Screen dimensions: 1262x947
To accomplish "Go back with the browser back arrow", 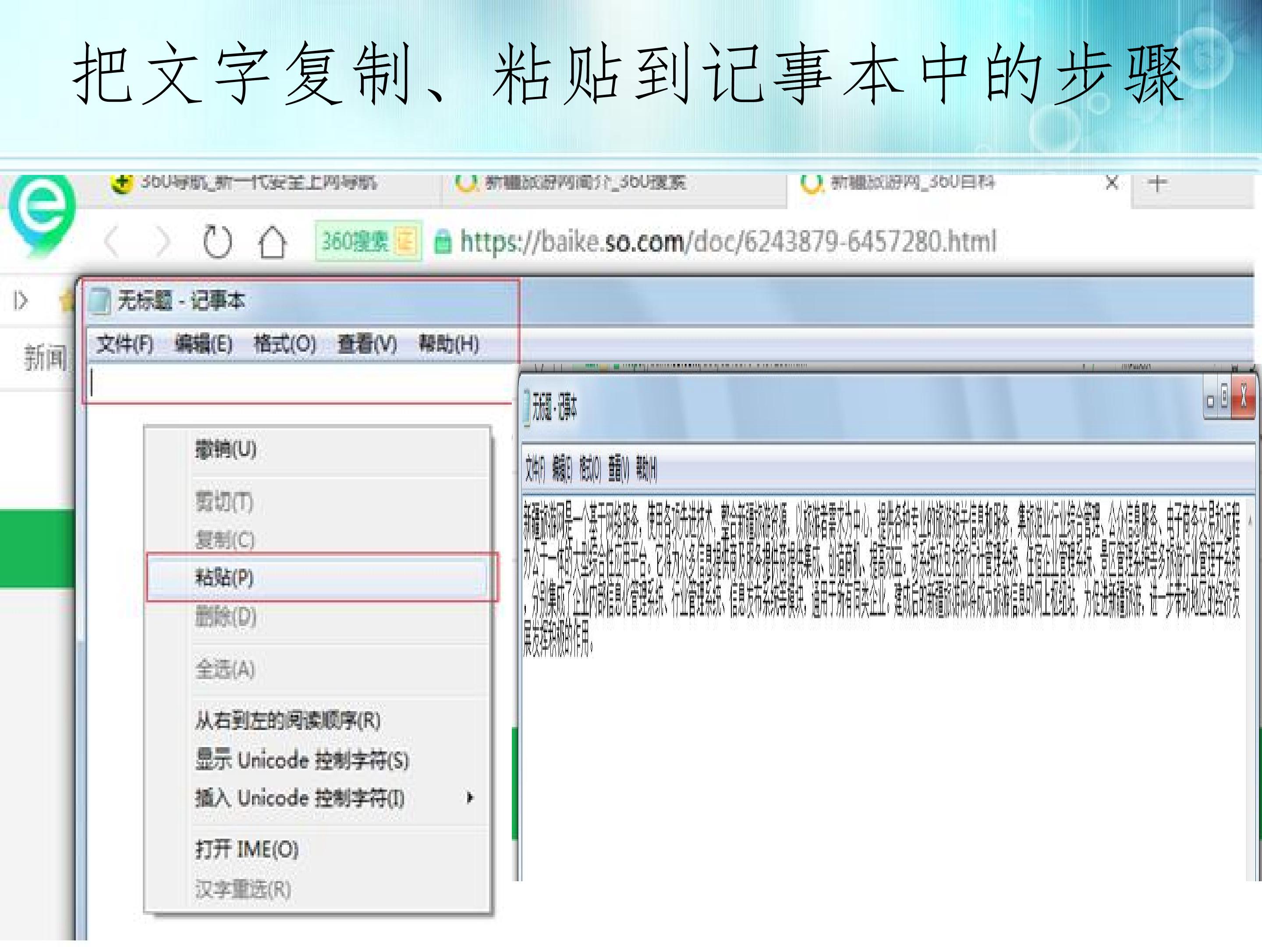I will (112, 242).
